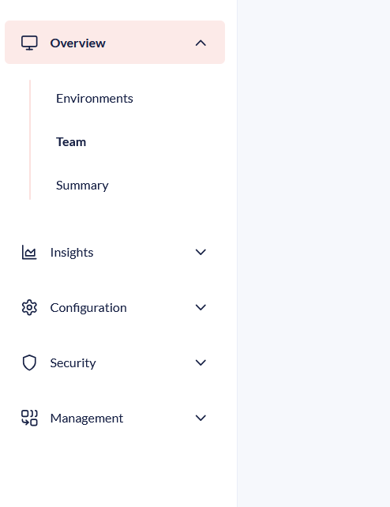
Task: Choose the Configuration menu label
Action: pyautogui.click(x=88, y=308)
